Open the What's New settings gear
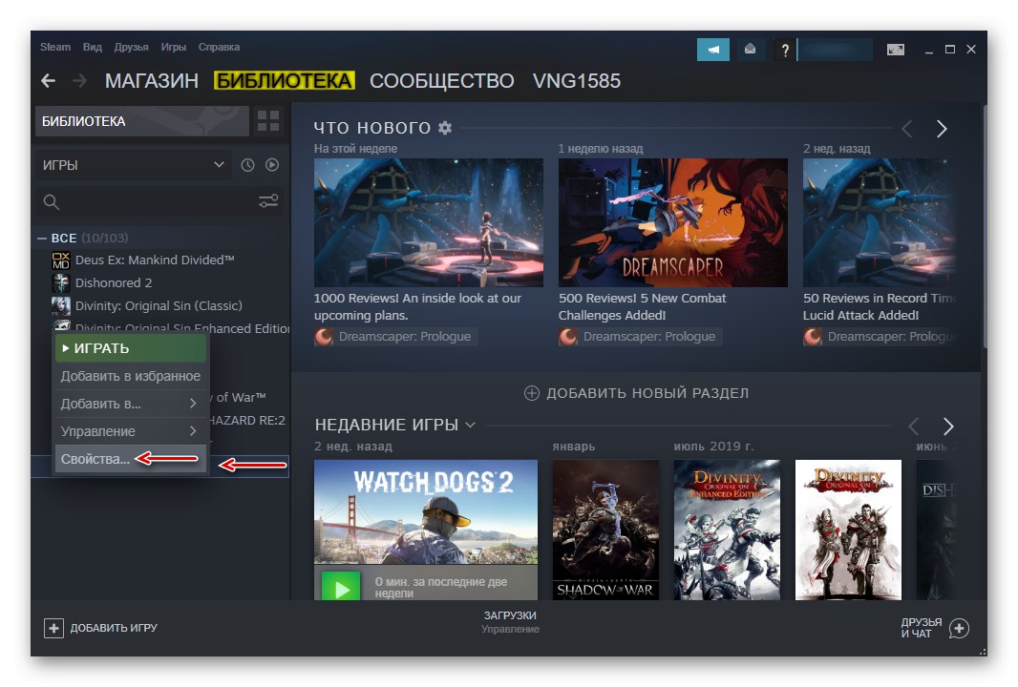 pos(445,127)
